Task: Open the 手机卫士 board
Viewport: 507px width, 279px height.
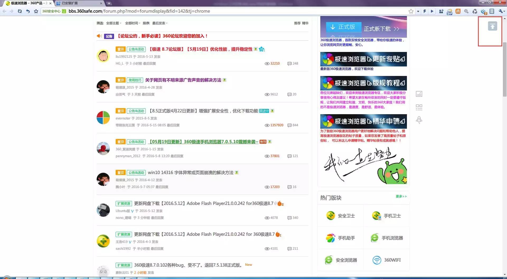Action: (x=386, y=216)
